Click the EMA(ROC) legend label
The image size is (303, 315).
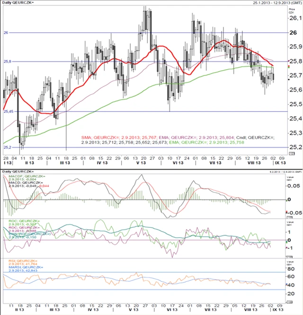coord(27,234)
